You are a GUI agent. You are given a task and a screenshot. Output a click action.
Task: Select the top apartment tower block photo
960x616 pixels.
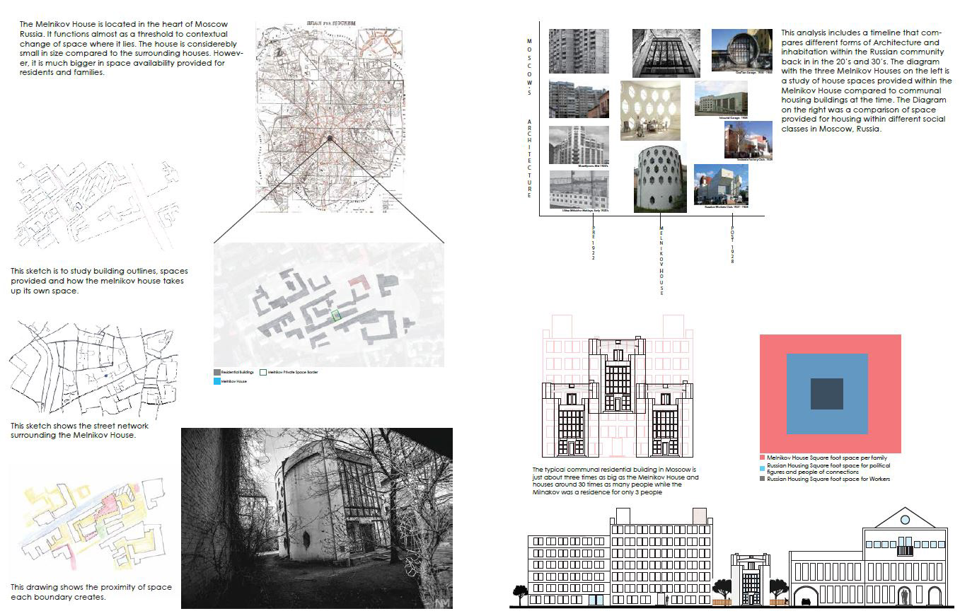pyautogui.click(x=579, y=51)
